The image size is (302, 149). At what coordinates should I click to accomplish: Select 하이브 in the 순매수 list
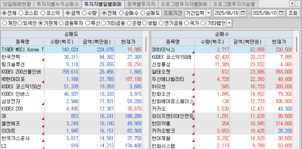pos(222,87)
